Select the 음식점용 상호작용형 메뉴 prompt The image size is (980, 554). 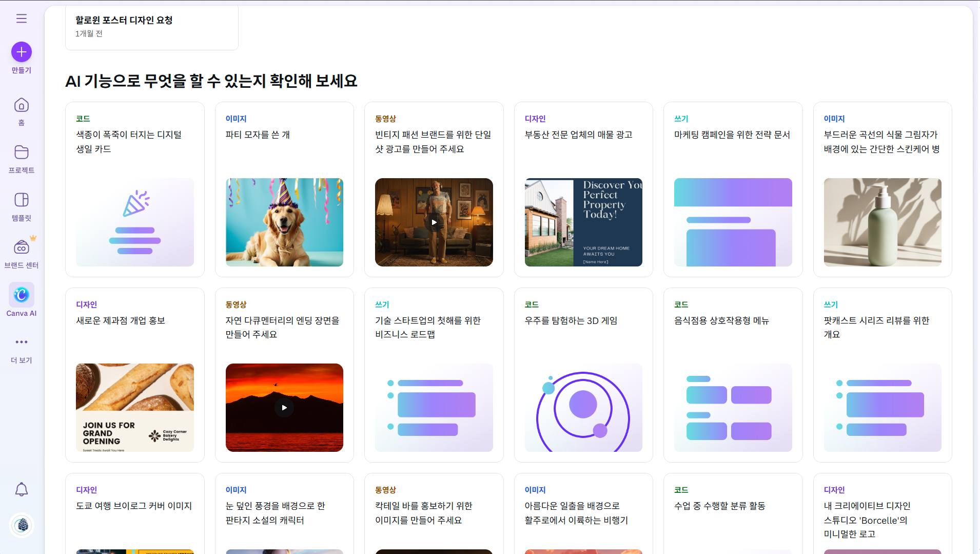point(733,375)
